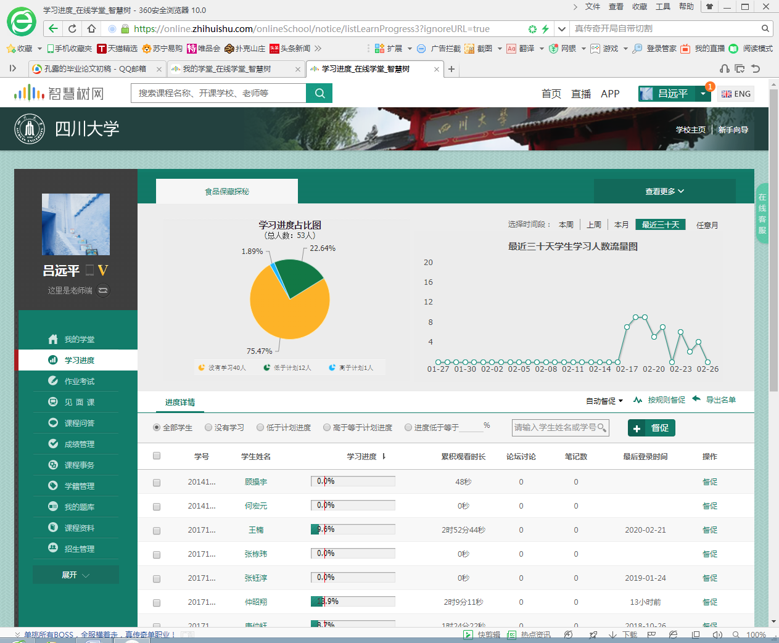
Task: Select the 没有学习 radio button
Action: 208,427
